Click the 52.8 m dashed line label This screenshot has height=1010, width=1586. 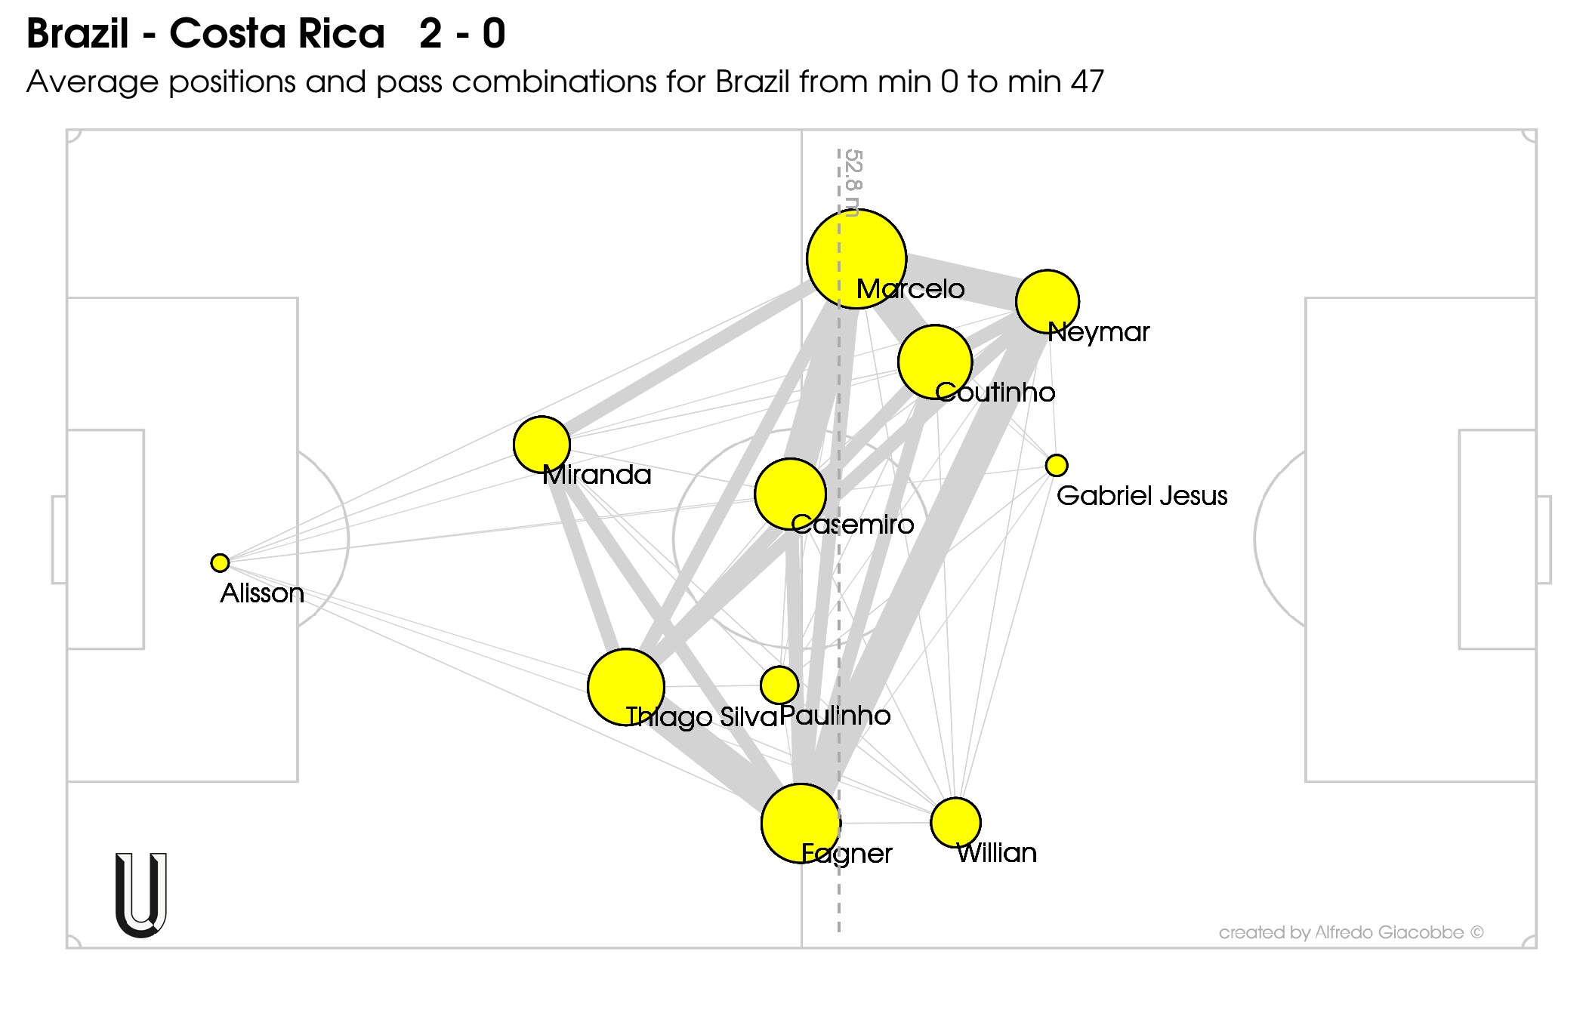point(853,183)
